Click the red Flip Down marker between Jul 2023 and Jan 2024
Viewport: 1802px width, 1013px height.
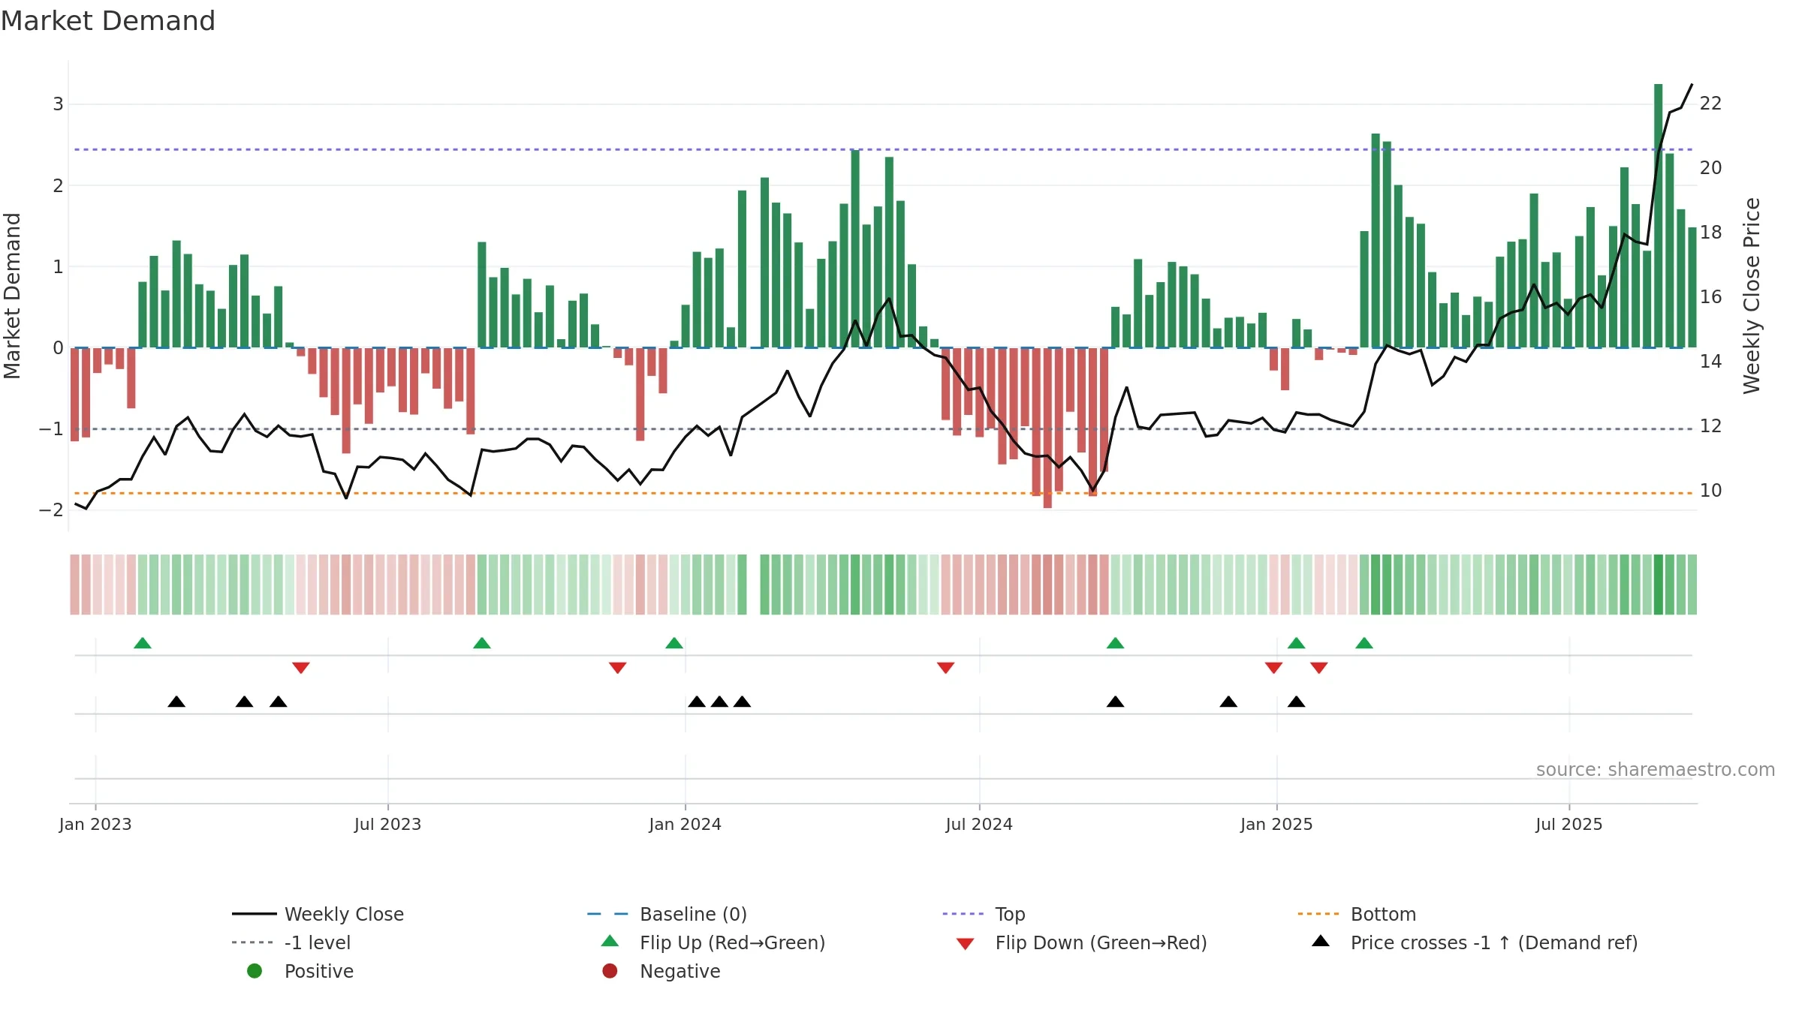[x=618, y=668]
